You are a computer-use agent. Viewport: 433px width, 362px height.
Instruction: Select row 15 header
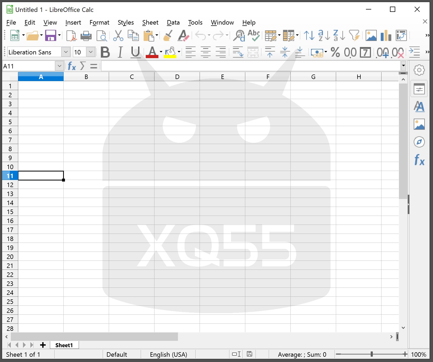coord(10,212)
